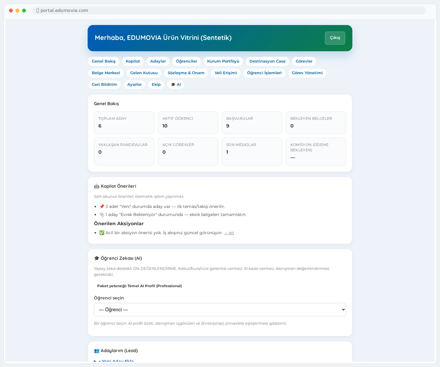Open the Öğrenci seçin dropdown
The width and height of the screenshot is (440, 367).
tap(220, 310)
